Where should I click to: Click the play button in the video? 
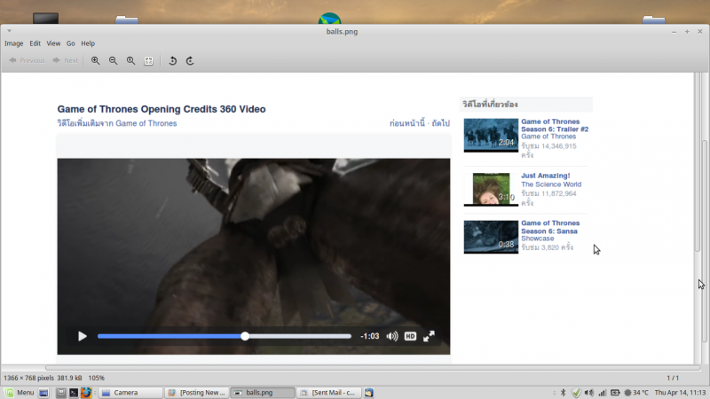(x=82, y=336)
